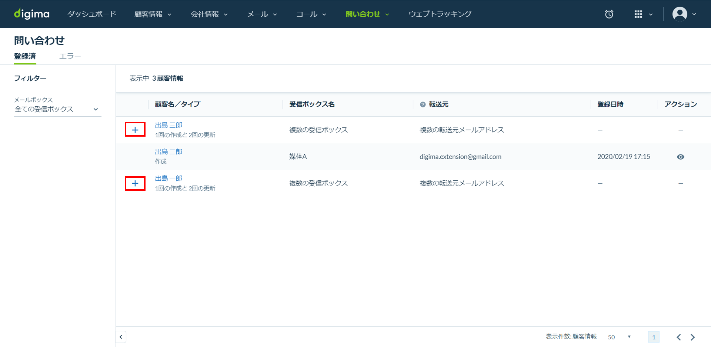Viewport: 711px width, 347px height.
Task: Open the user profile avatar menu
Action: pyautogui.click(x=680, y=14)
